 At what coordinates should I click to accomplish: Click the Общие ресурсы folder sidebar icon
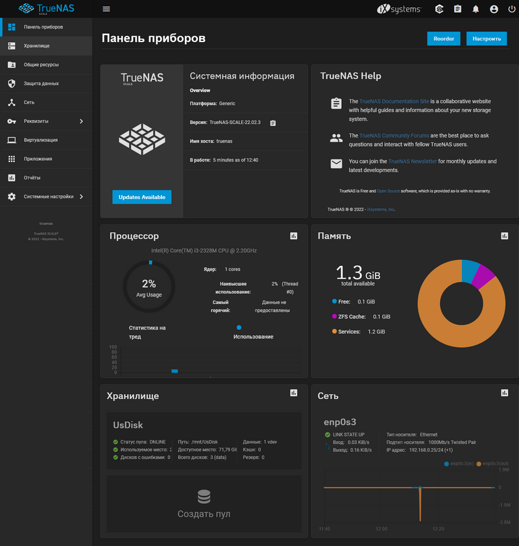tap(12, 64)
